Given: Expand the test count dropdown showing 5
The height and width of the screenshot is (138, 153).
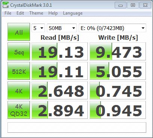Looking at the screenshot, I should (x=38, y=28).
